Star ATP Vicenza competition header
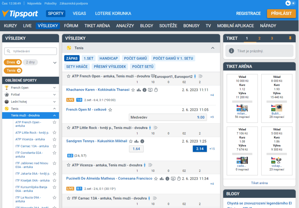The width and height of the screenshot is (299, 208). click(x=68, y=165)
